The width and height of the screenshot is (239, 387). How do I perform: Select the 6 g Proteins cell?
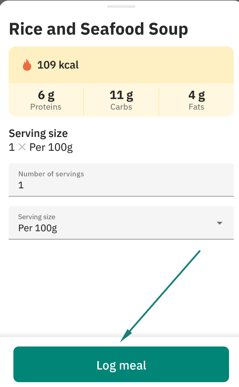point(46,100)
